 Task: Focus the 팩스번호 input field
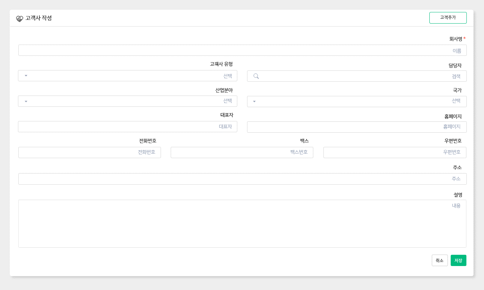(242, 152)
